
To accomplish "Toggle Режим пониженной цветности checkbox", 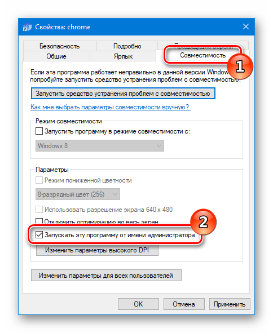I will click(x=39, y=180).
